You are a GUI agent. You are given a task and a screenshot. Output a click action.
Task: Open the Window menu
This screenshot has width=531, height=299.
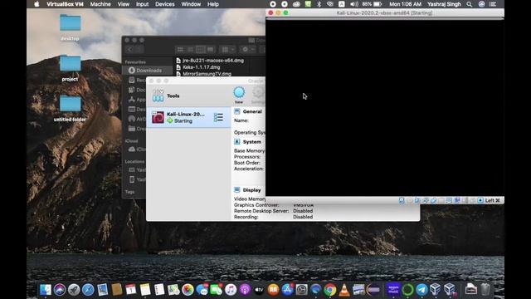click(191, 4)
